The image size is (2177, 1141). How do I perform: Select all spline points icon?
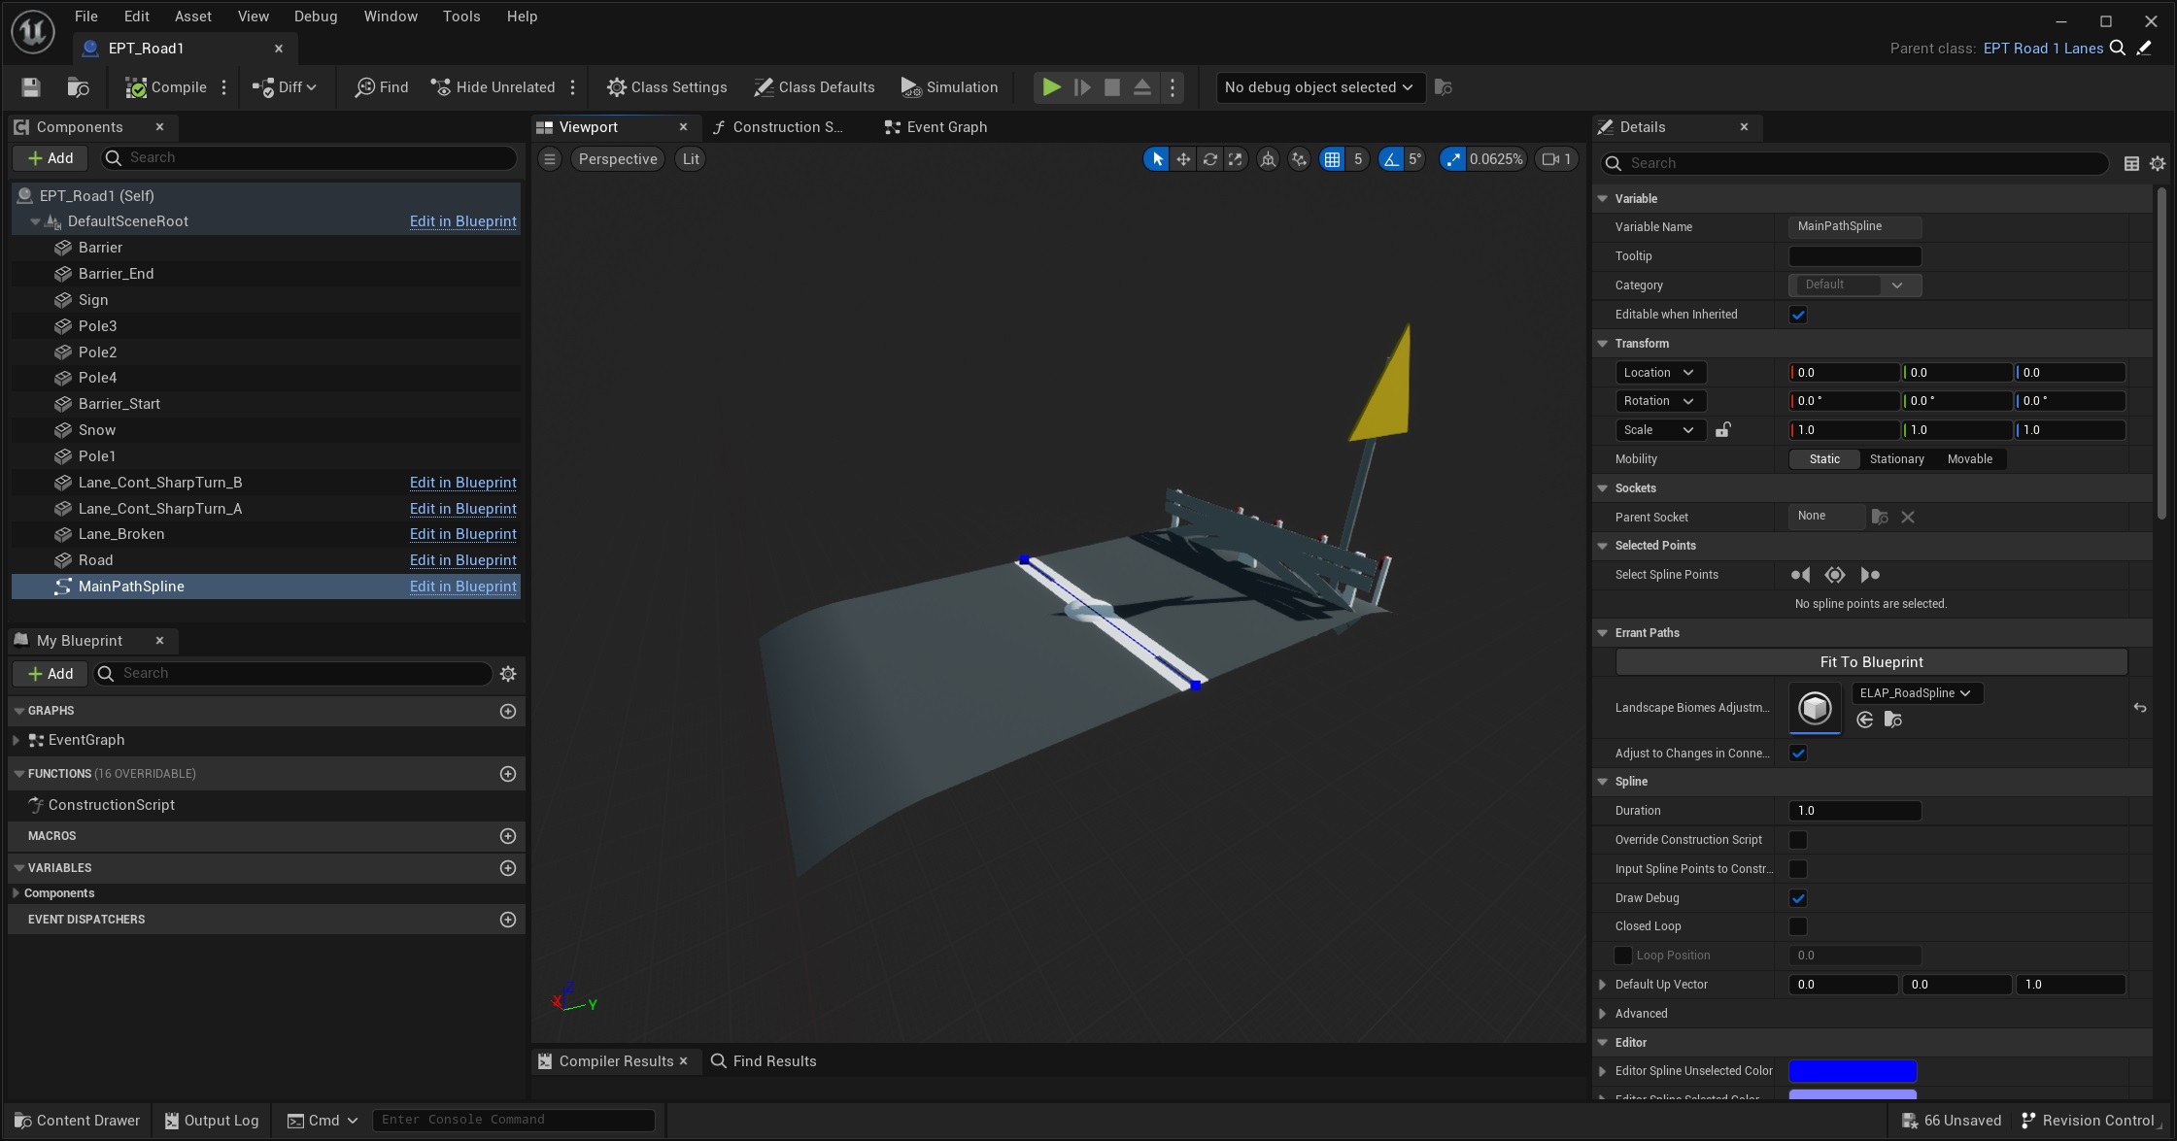[x=1835, y=575]
